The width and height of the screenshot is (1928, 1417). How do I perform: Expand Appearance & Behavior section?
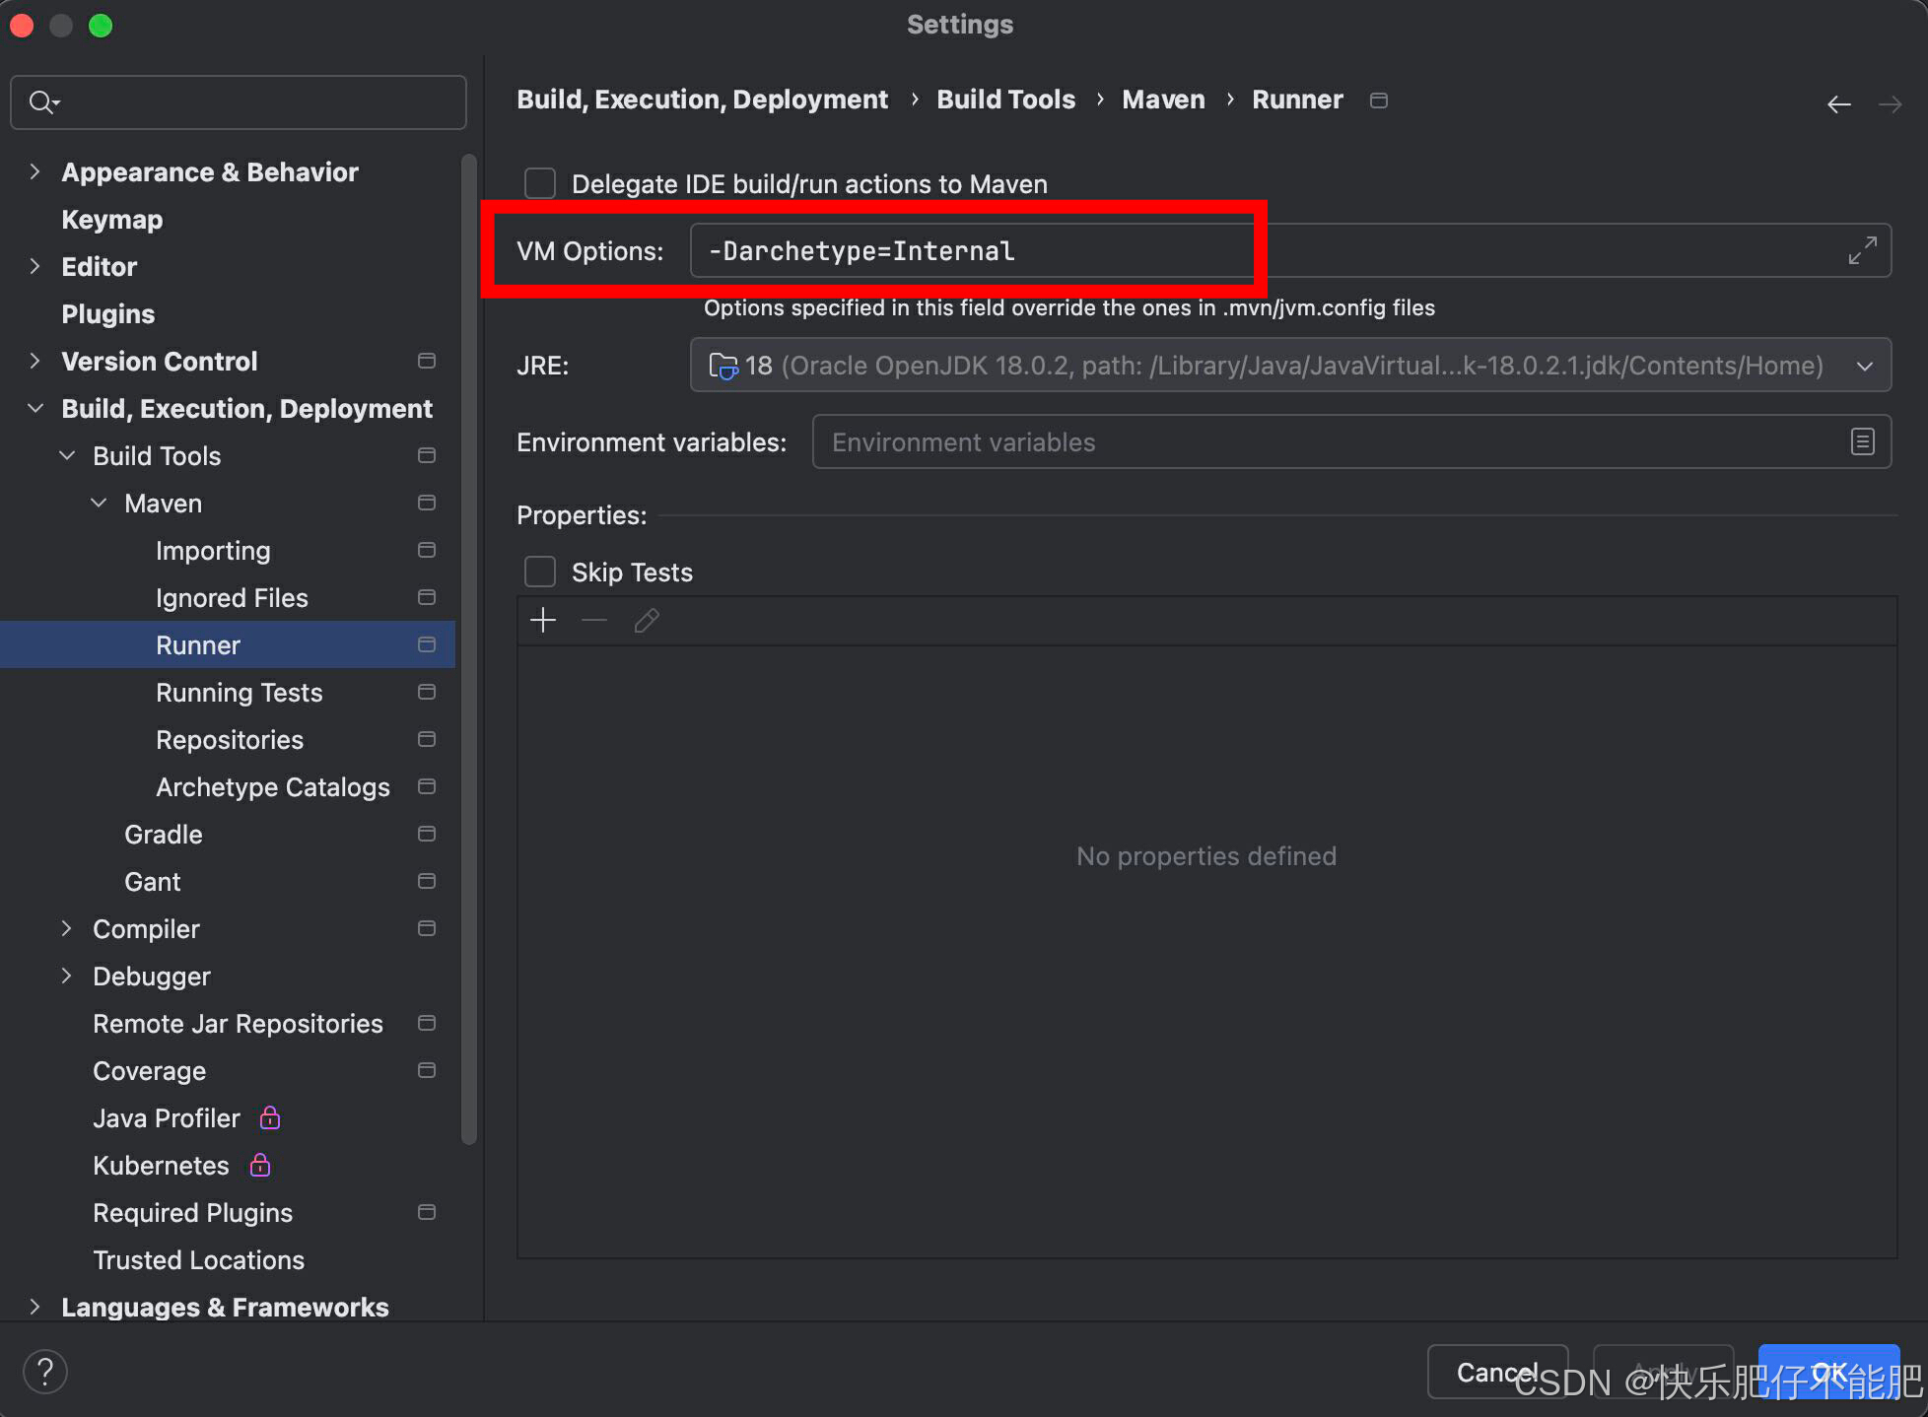click(x=35, y=171)
